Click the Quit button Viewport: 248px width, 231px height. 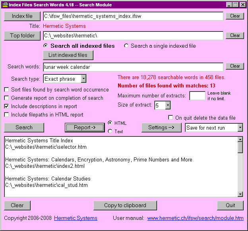coord(230,206)
